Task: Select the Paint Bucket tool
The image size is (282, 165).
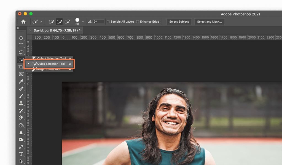Action: coord(21,125)
